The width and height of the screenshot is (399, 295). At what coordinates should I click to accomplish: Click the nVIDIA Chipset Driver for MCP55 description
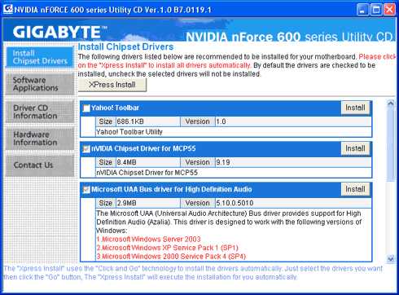pos(147,173)
